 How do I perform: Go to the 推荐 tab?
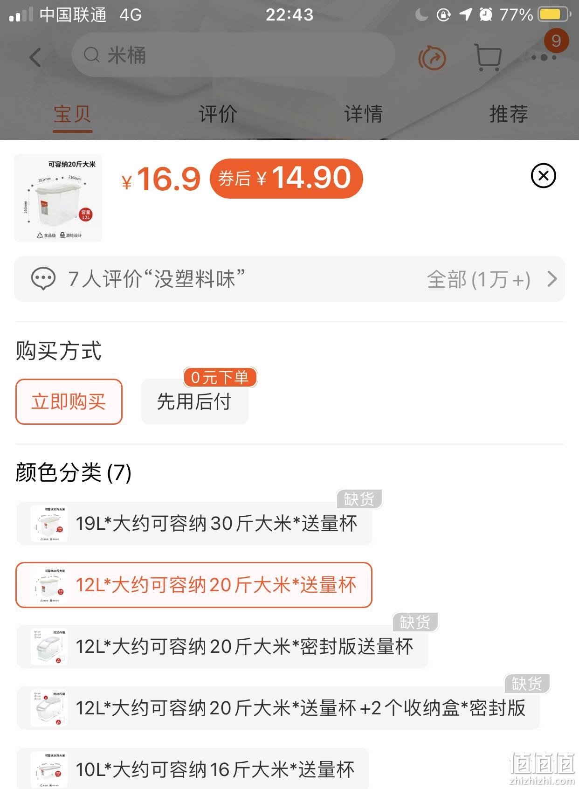(x=509, y=114)
